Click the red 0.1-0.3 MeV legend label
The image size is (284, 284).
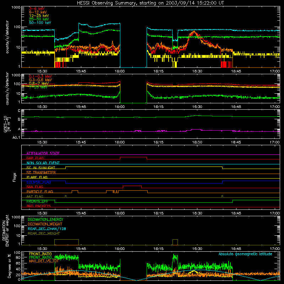(x=40, y=76)
